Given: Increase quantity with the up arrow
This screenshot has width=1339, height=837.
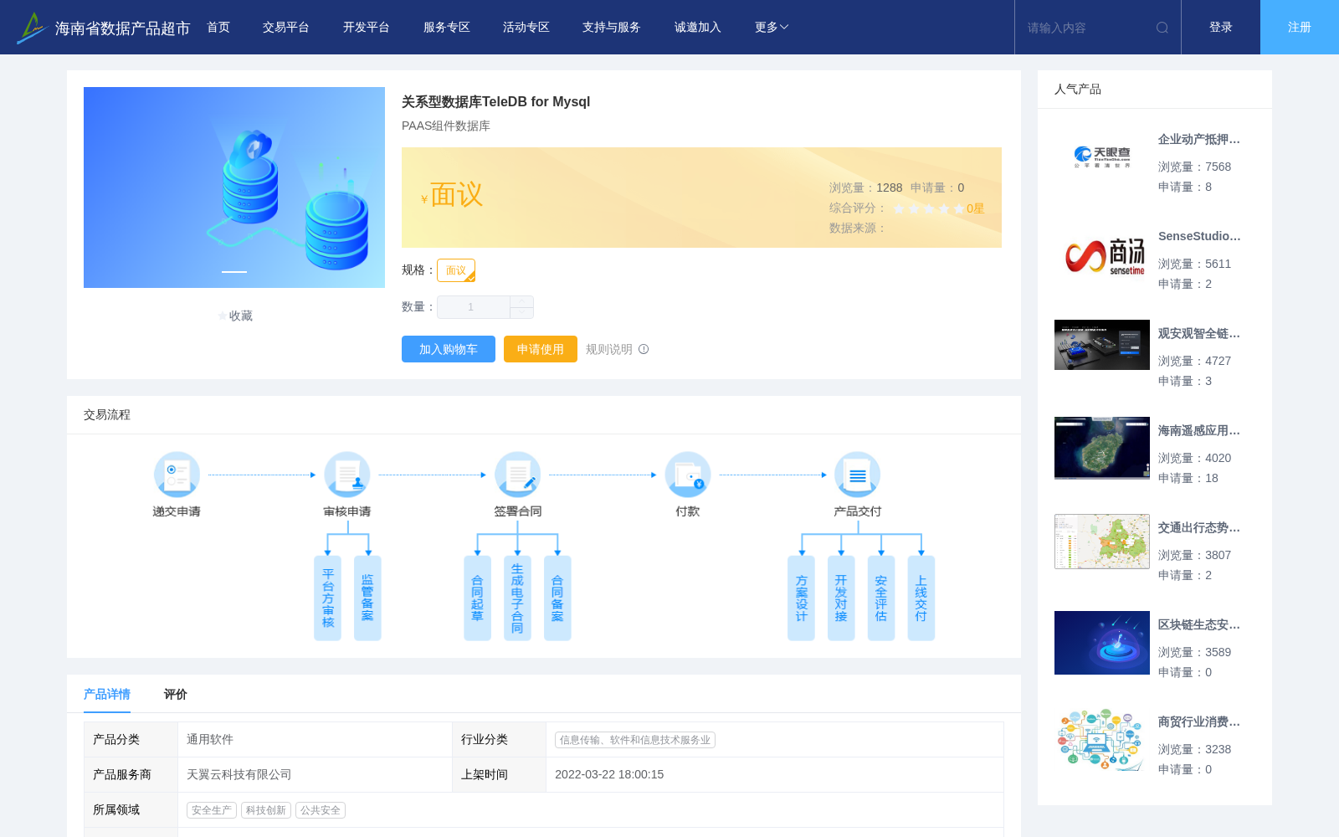Looking at the screenshot, I should tap(521, 301).
